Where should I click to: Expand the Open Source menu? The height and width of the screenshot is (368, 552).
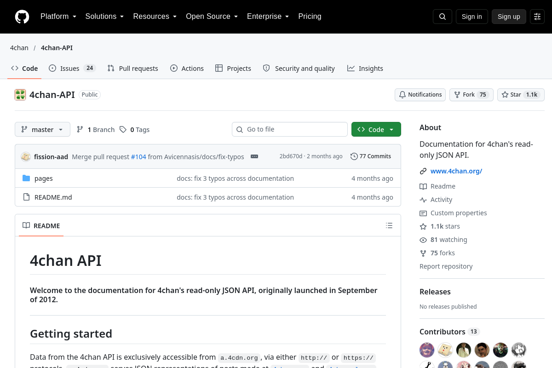[212, 17]
